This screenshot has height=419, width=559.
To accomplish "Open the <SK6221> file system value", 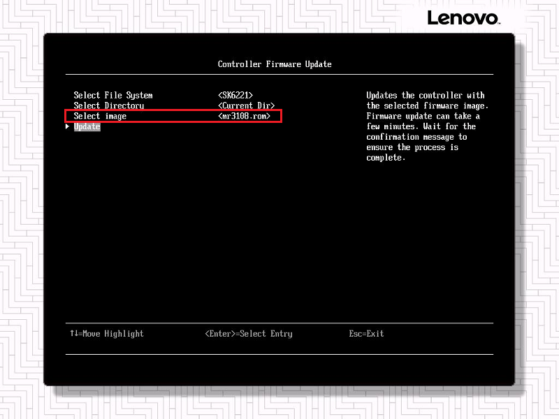I will coord(235,95).
